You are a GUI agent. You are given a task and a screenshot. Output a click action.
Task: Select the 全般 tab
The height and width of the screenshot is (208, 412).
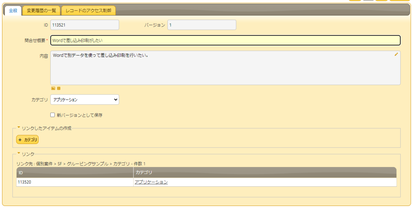13,11
